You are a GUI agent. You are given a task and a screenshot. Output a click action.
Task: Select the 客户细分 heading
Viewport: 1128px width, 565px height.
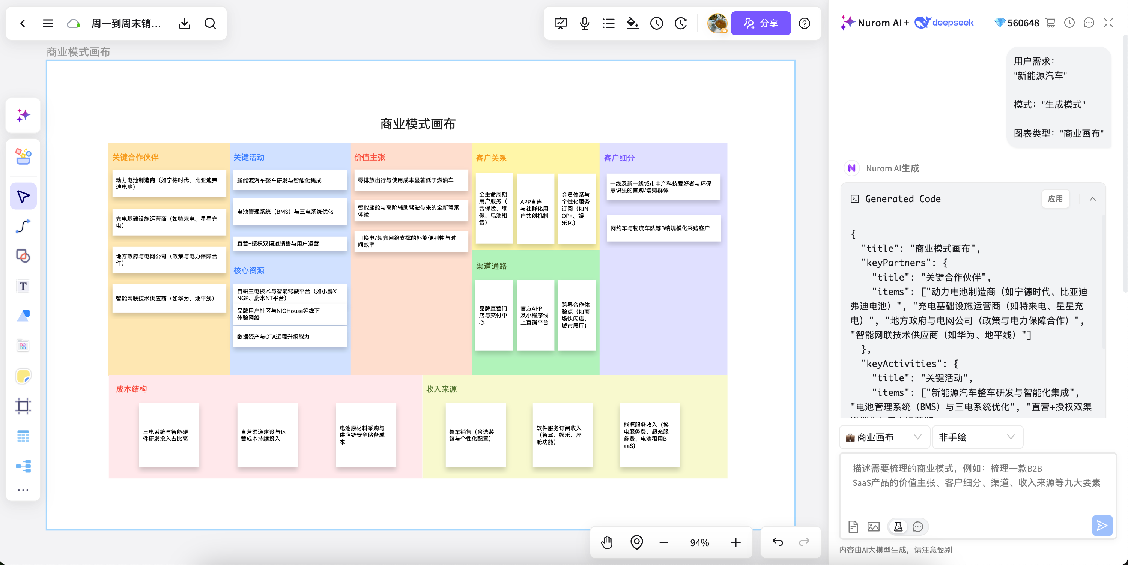tap(619, 158)
